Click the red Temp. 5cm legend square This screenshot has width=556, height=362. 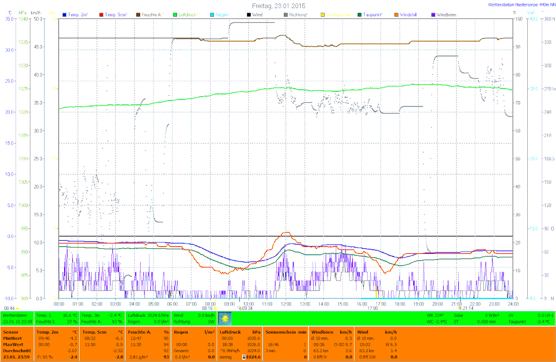pos(101,14)
